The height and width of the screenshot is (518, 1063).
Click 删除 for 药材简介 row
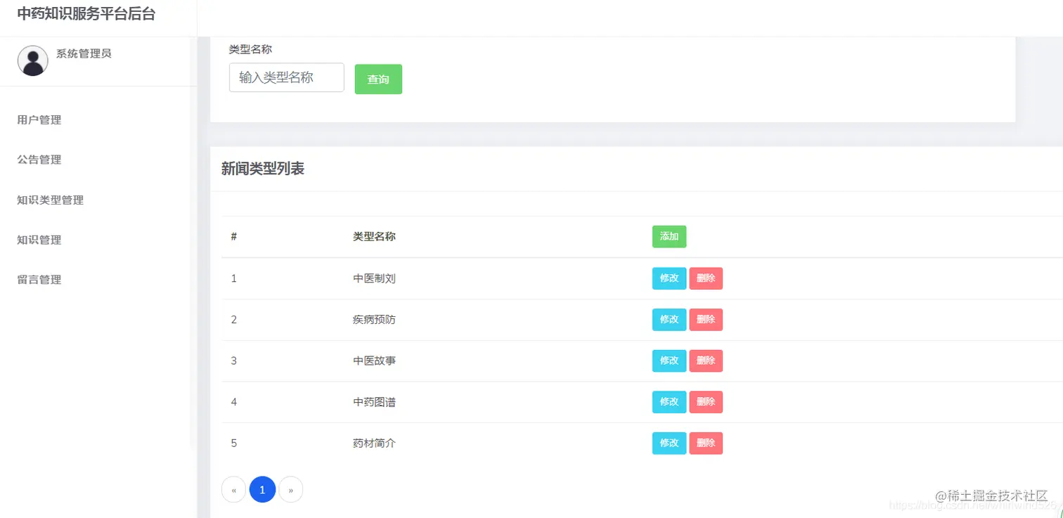706,443
